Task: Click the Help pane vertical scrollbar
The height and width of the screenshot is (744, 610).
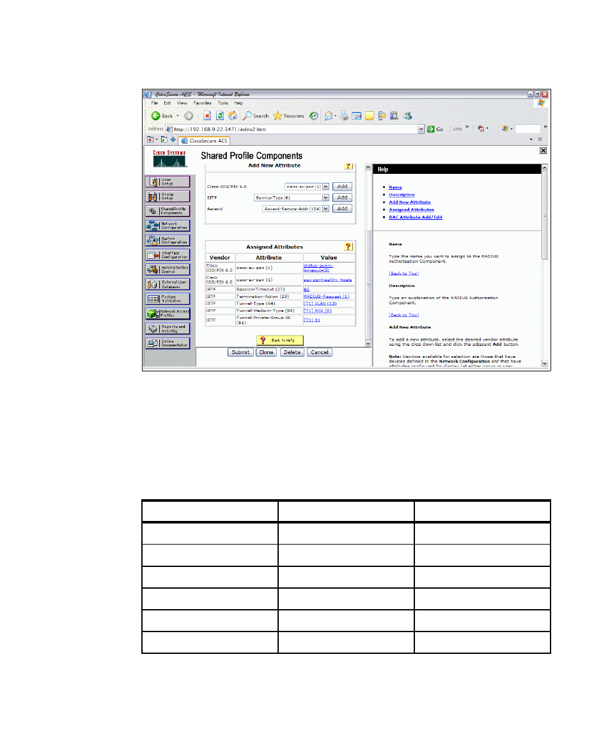Action: pos(545,266)
